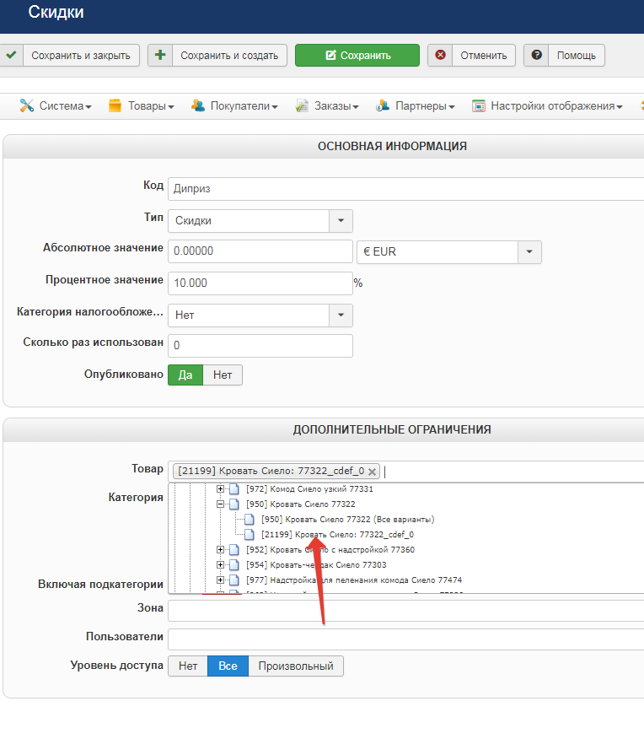Click the display settings icon
644x755 pixels.
pyautogui.click(x=479, y=106)
